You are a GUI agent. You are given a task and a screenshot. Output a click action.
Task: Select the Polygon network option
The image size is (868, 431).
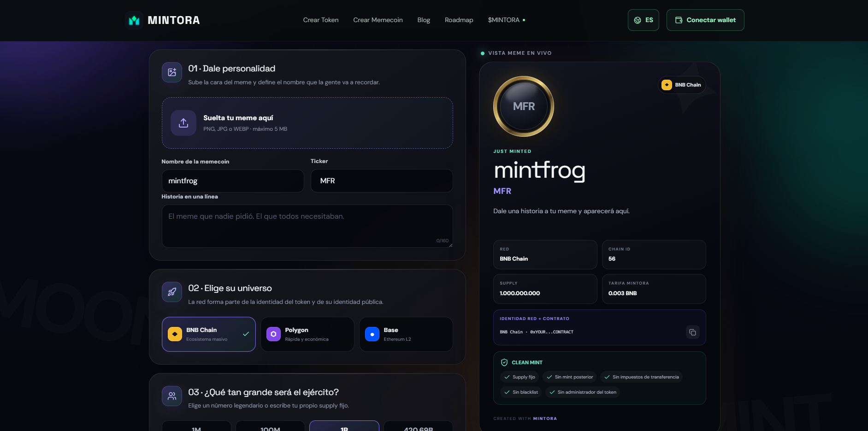coord(307,334)
